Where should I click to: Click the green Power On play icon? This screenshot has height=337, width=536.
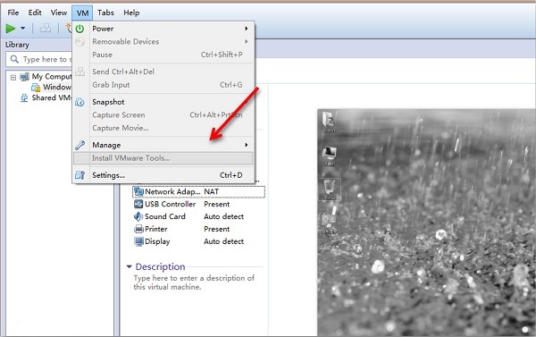coord(10,29)
